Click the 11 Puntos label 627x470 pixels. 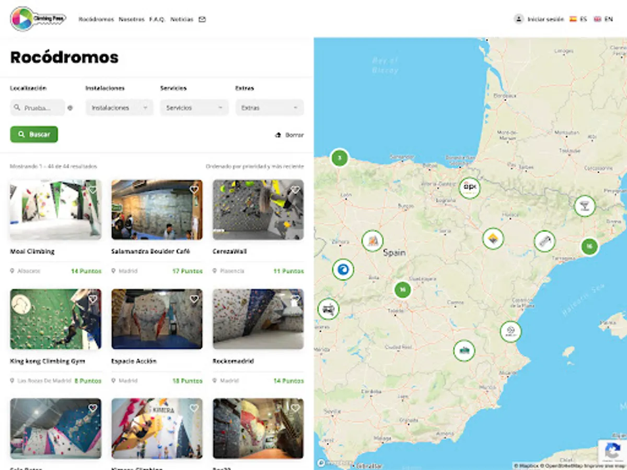click(289, 271)
